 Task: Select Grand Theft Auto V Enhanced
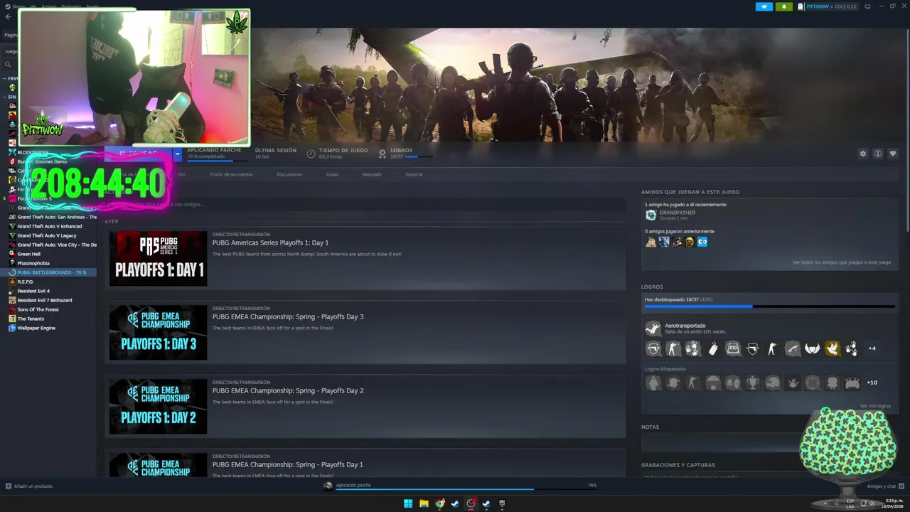(x=51, y=226)
